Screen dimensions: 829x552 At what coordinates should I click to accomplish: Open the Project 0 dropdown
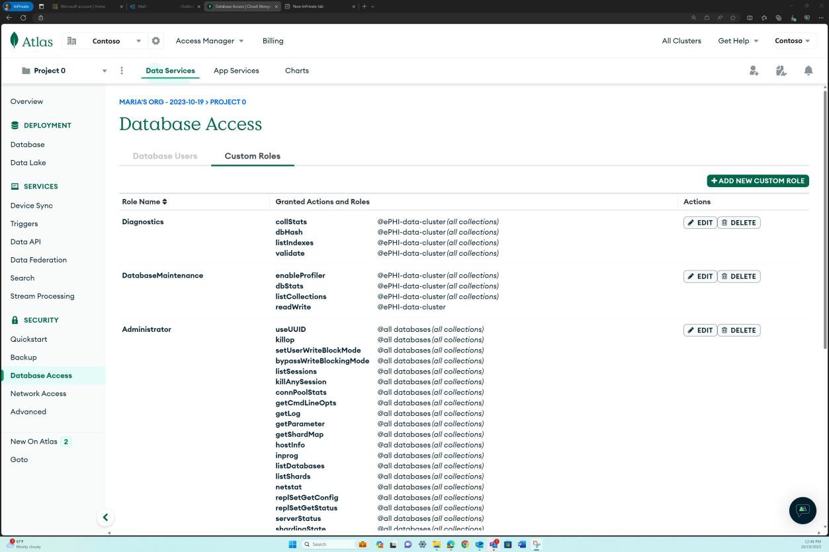(104, 70)
